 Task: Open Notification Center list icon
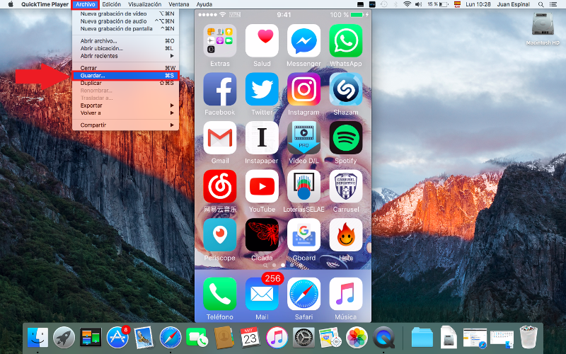[553, 4]
